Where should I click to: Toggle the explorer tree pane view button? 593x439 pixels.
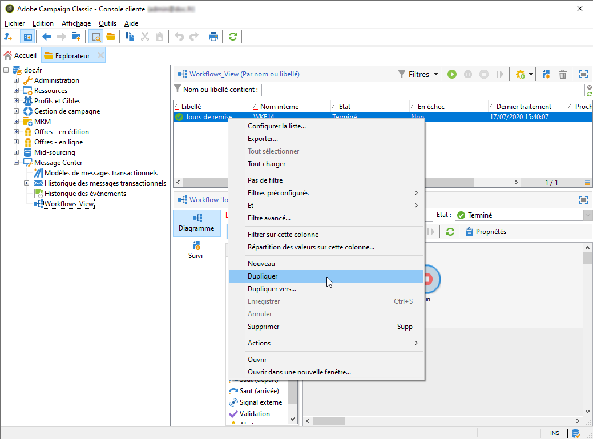tap(27, 37)
